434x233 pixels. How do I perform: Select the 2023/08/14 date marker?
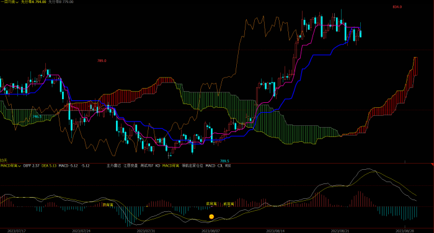coord(275,231)
